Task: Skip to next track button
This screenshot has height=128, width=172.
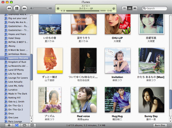Action: coord(24,8)
